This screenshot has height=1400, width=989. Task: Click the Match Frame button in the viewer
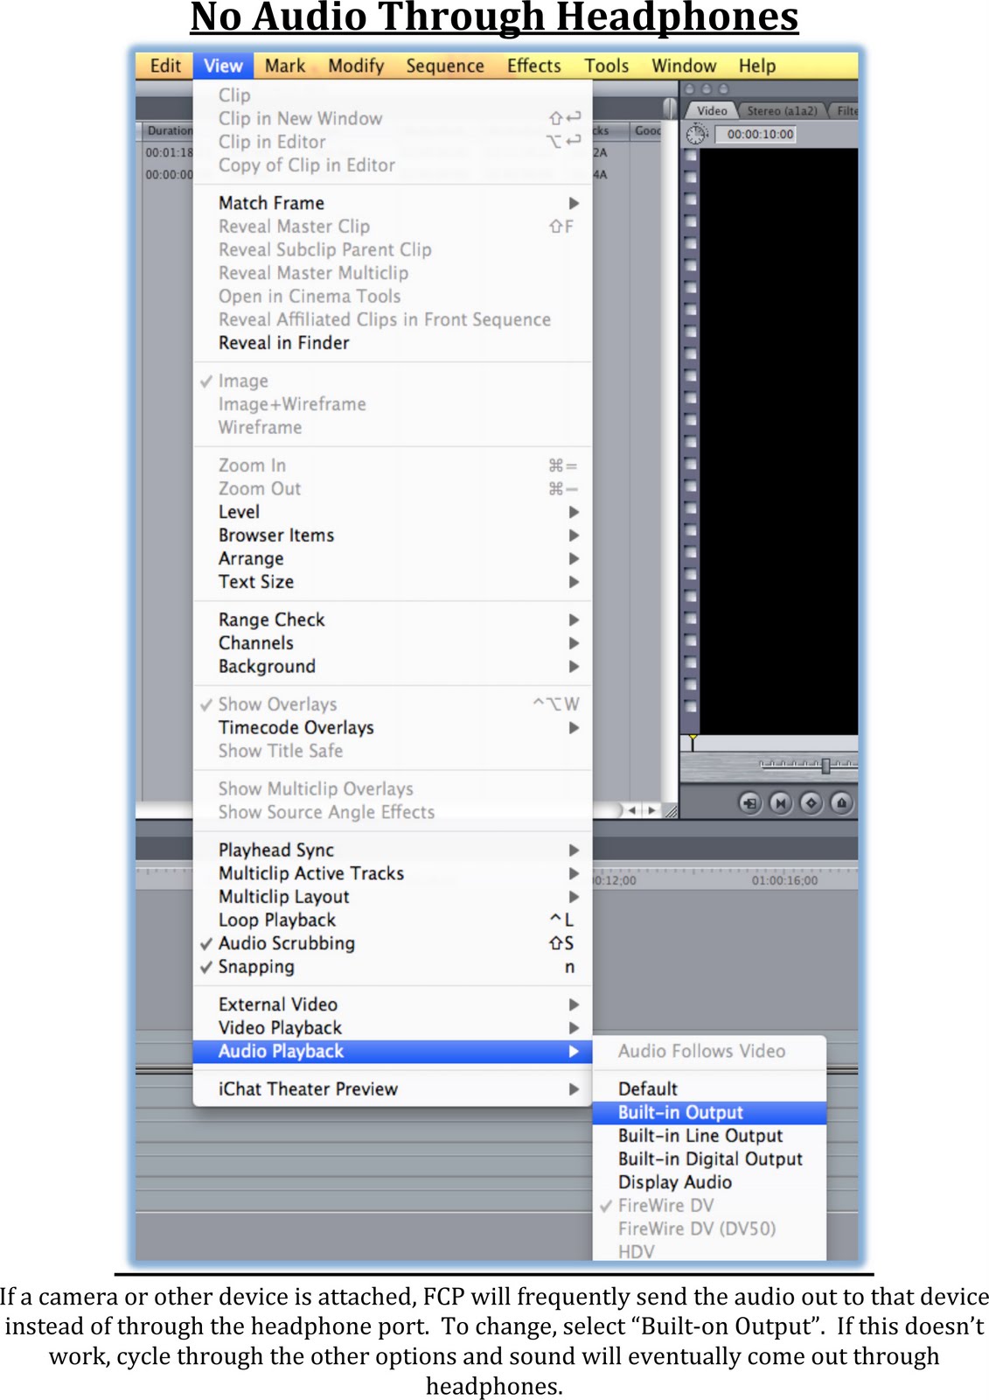[x=750, y=802]
